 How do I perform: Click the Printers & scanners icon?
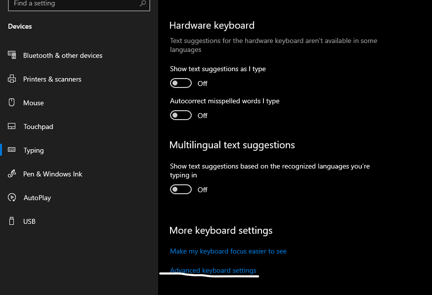(x=12, y=79)
